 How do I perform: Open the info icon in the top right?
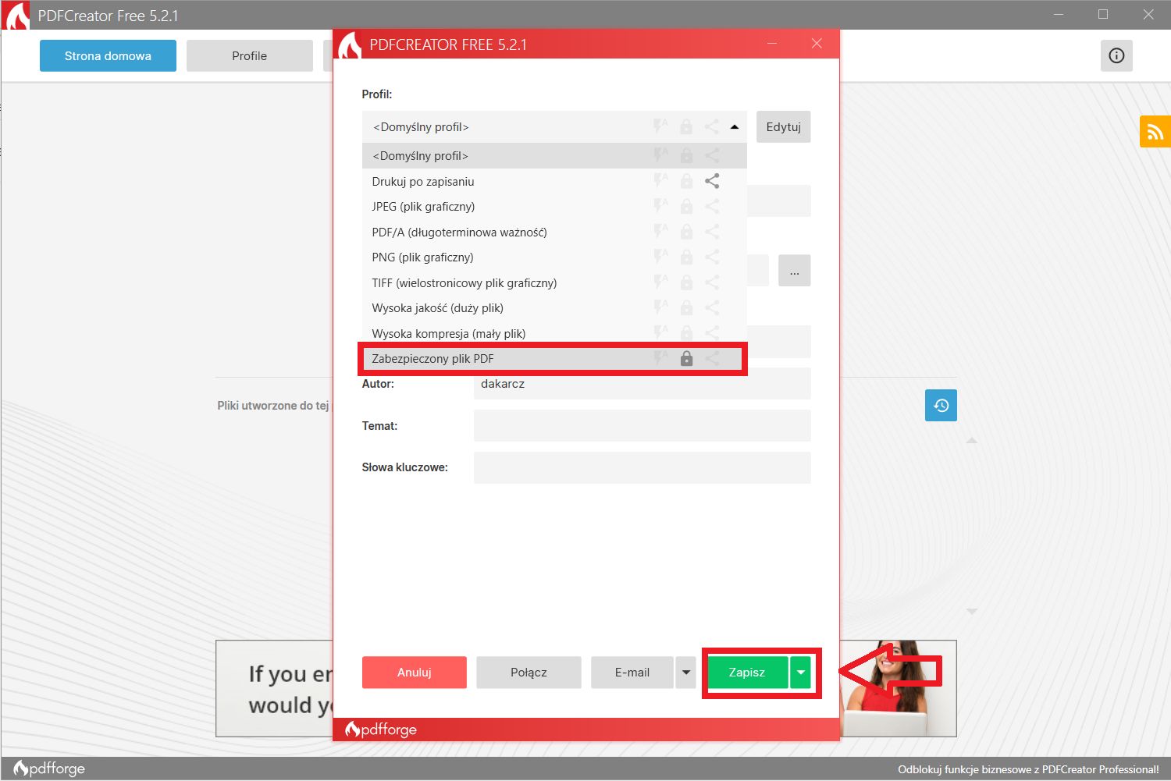pyautogui.click(x=1116, y=55)
